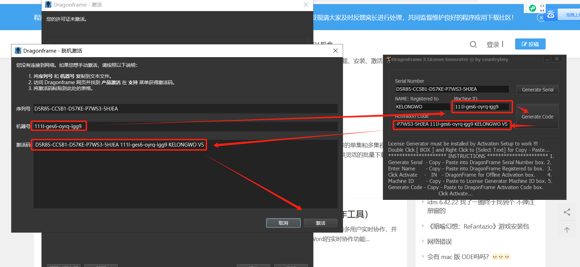Open the idm 6.42.22 article link
This screenshot has height=267, width=580.
click(481, 206)
